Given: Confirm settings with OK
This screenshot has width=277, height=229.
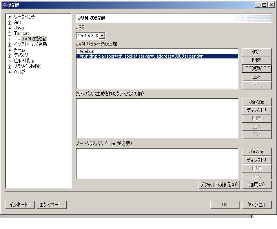Looking at the screenshot, I should click(225, 205).
